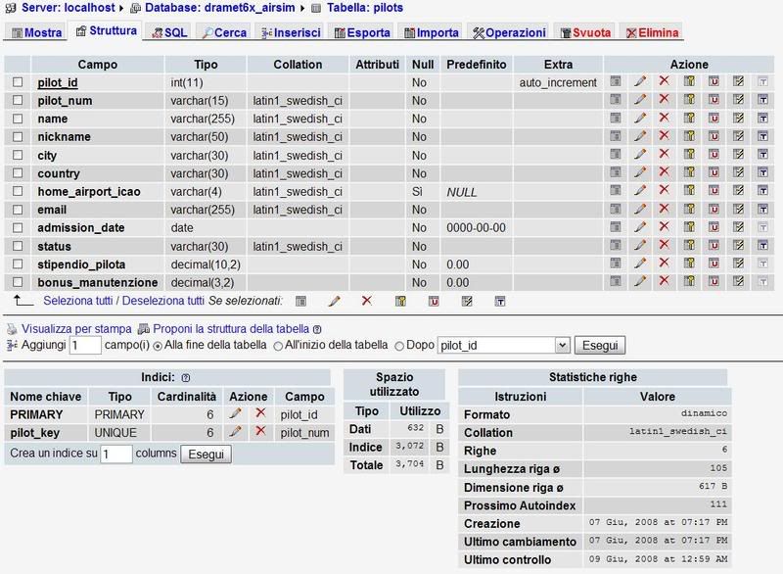Add index icon for selected fields
783x574 pixels.
tap(467, 301)
